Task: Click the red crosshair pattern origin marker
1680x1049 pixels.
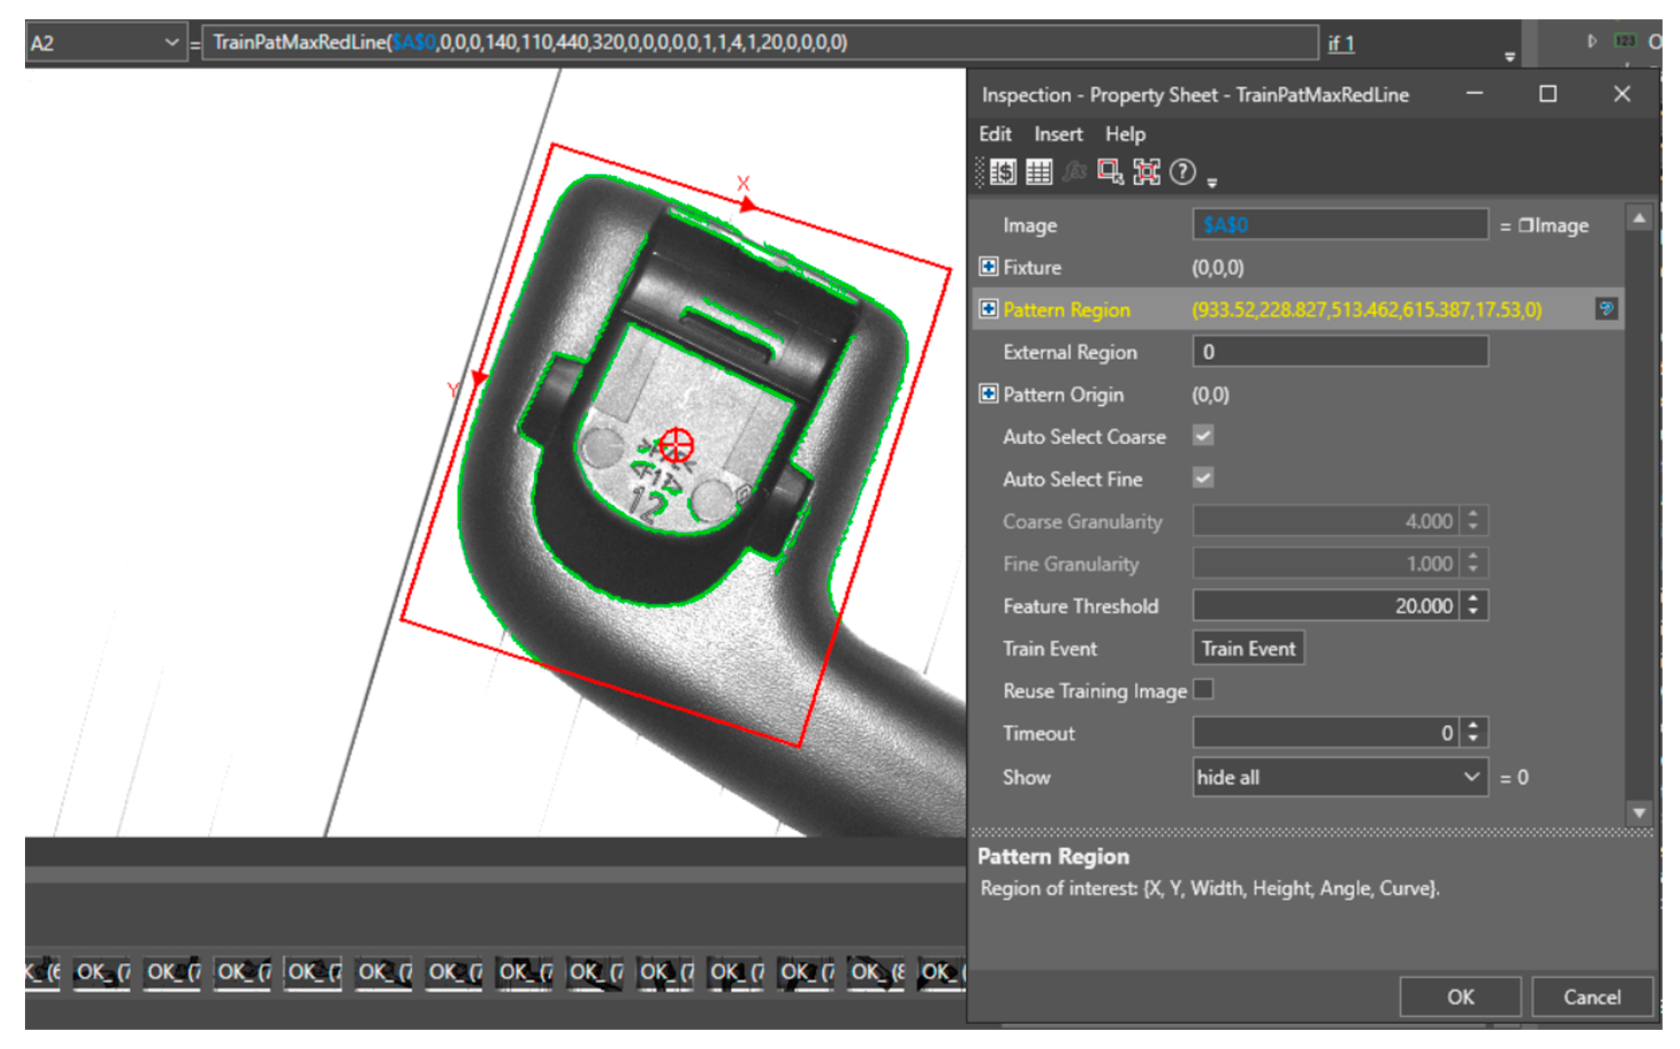Action: click(675, 445)
